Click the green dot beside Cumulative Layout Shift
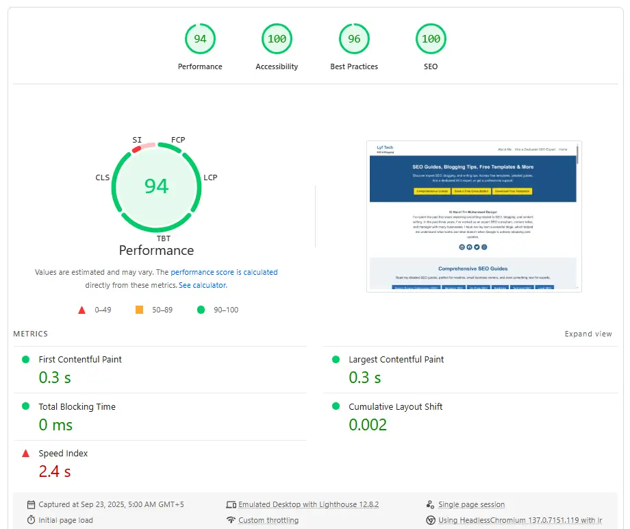The width and height of the screenshot is (630, 529). click(336, 406)
